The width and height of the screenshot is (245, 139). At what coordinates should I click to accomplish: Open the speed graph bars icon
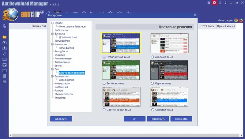[x=220, y=3]
